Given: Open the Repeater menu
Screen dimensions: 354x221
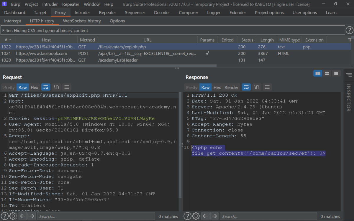Looking at the screenshot, I should [71, 4].
